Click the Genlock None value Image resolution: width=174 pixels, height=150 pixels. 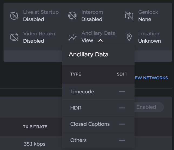coord(145,19)
